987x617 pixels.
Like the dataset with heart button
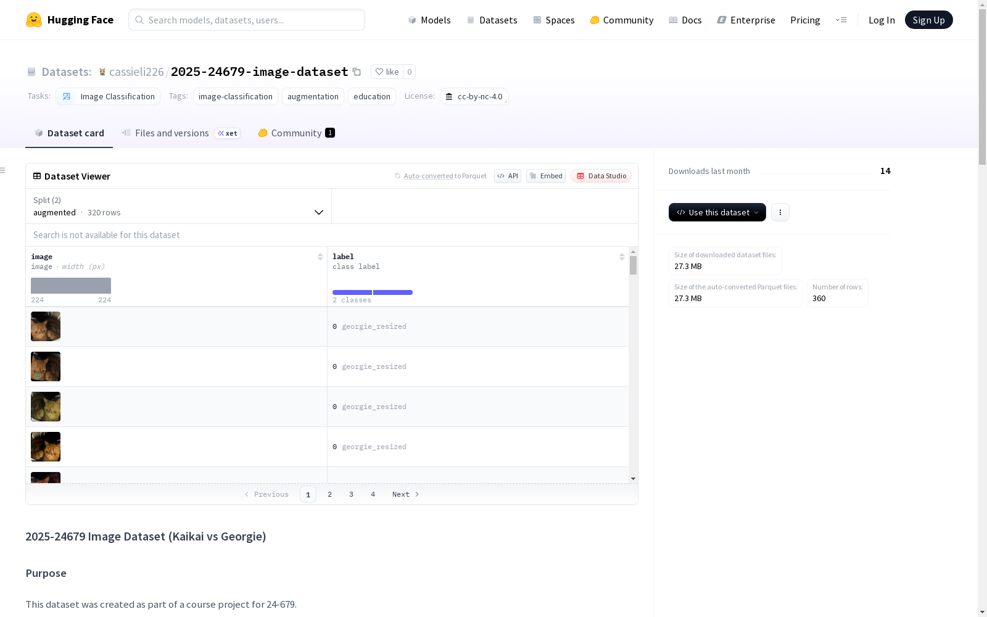pyautogui.click(x=387, y=72)
